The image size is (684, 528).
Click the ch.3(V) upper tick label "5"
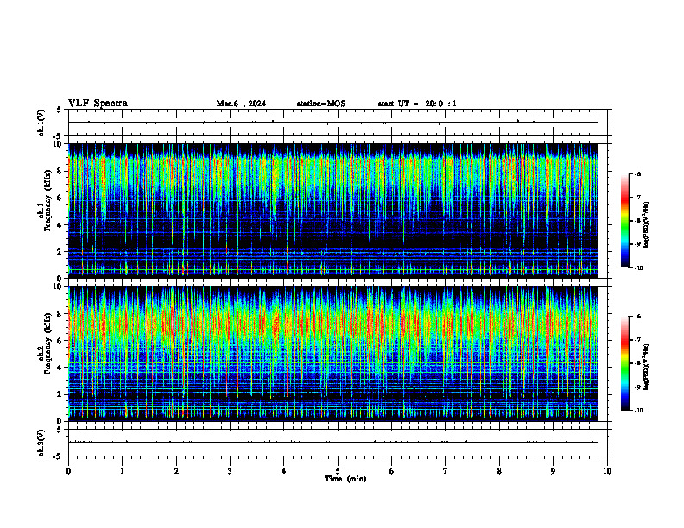(x=60, y=430)
